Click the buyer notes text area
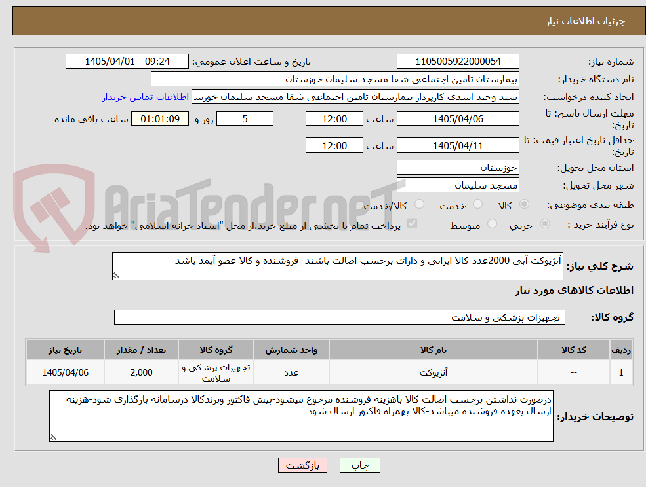 (x=301, y=416)
